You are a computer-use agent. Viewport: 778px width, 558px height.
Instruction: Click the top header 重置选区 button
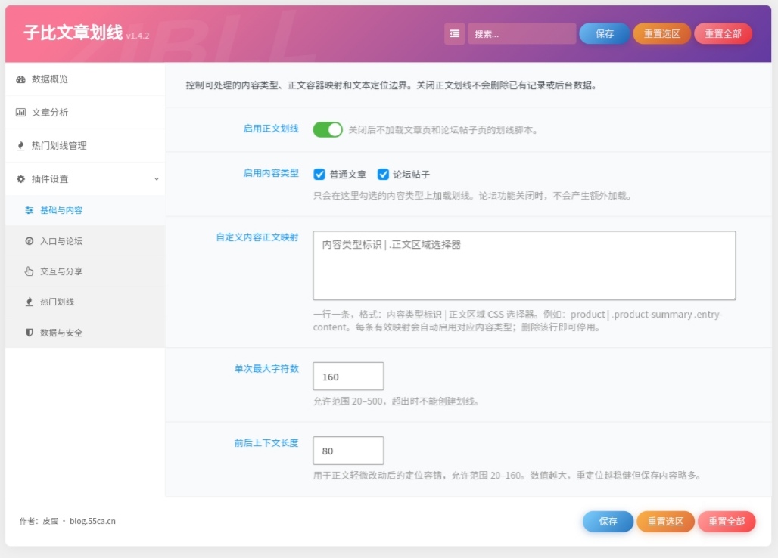662,34
